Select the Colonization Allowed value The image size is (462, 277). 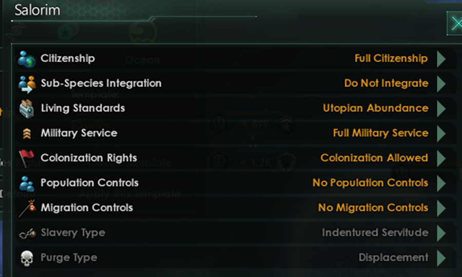[374, 158]
